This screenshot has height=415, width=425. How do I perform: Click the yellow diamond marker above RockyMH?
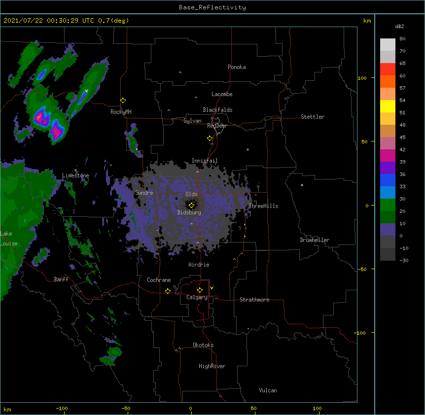(x=123, y=101)
